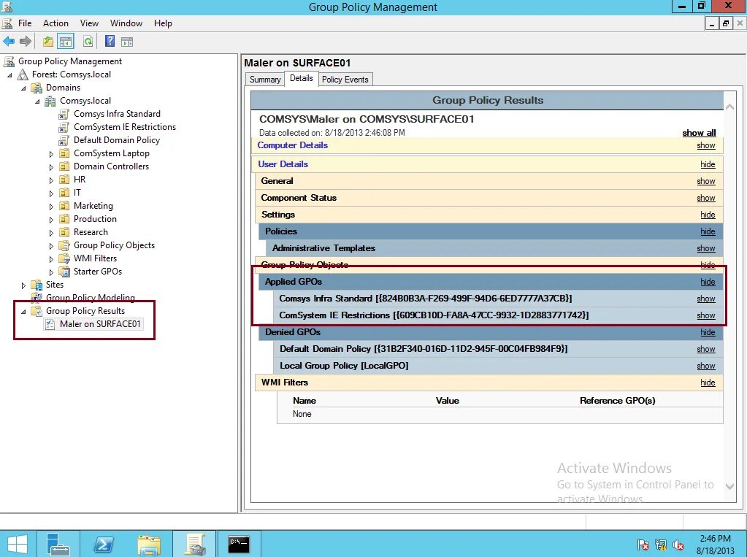Show the General section

705,181
